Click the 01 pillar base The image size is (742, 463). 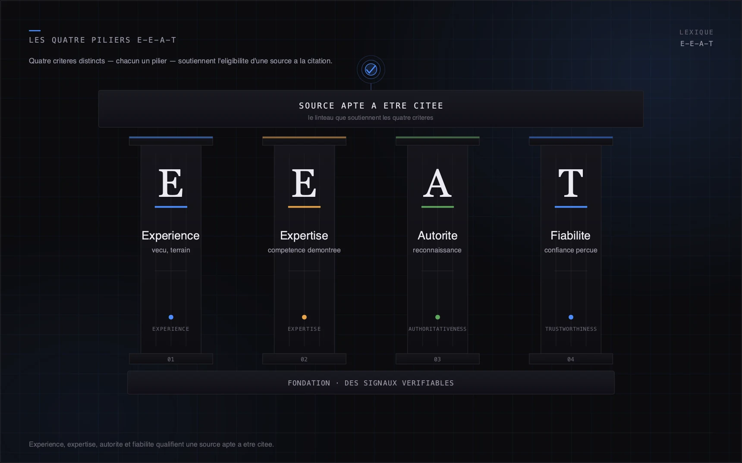click(x=171, y=359)
